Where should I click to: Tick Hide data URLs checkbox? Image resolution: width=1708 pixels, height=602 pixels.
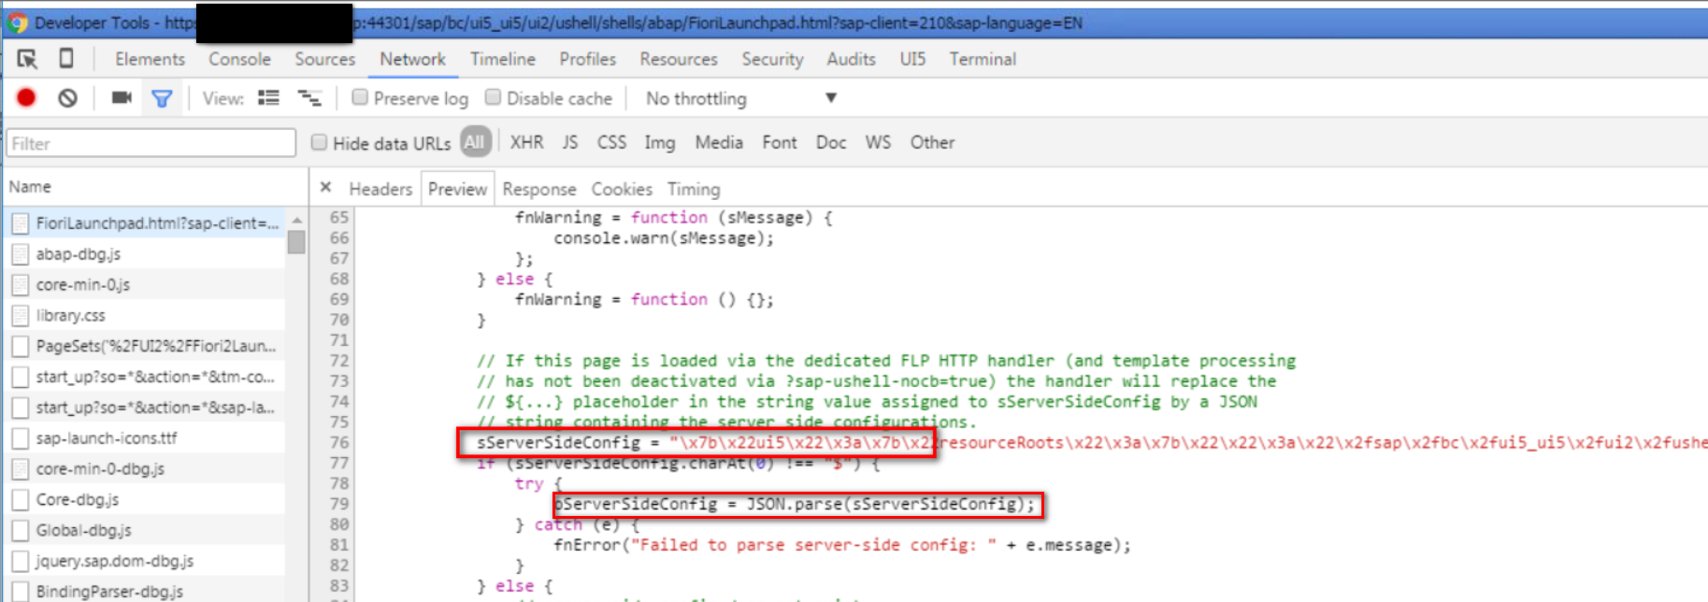point(319,142)
